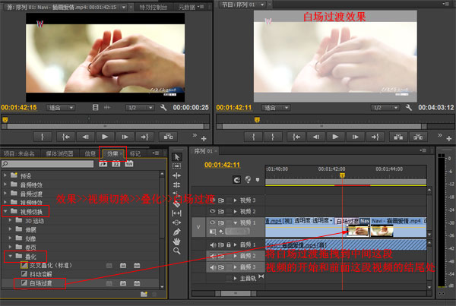Open source monitor 适合 zoom dropdown
The height and width of the screenshot is (306, 456).
pyautogui.click(x=61, y=108)
